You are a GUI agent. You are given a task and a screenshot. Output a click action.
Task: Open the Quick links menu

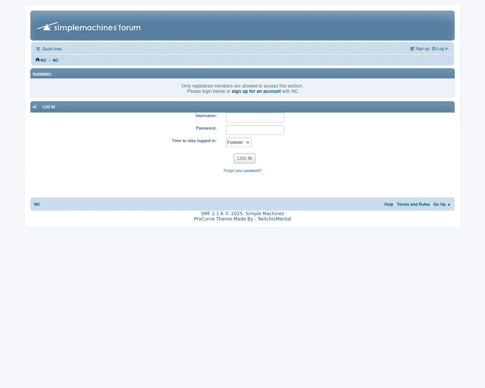52,49
